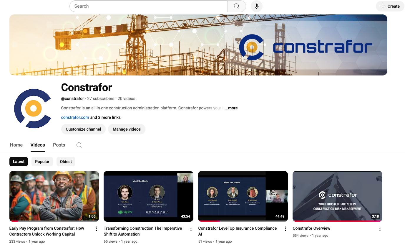Click the '20 videos' text
The width and height of the screenshot is (405, 245).
(x=127, y=98)
